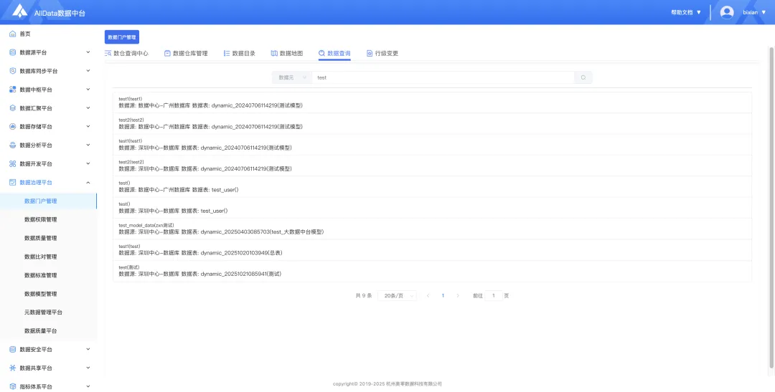Switch to 行级变更 tab
Image resolution: width=775 pixels, height=392 pixels.
tap(382, 53)
